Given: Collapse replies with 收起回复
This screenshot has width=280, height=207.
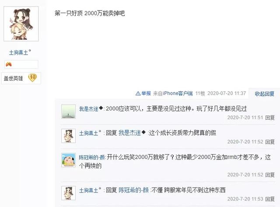Looking at the screenshot, I should [x=264, y=94].
